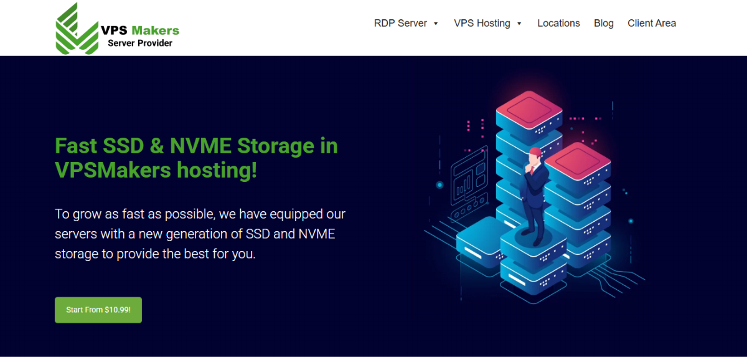Click the paragraph about SSD and NVME storage
The width and height of the screenshot is (747, 357).
click(200, 234)
